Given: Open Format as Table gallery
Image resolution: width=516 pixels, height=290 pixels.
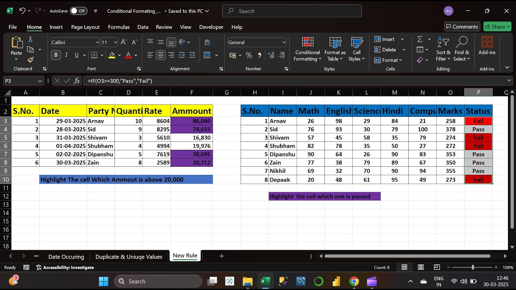Looking at the screenshot, I should (x=335, y=49).
